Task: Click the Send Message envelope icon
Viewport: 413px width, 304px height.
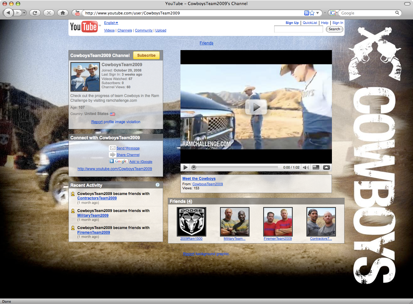Action: [113, 148]
